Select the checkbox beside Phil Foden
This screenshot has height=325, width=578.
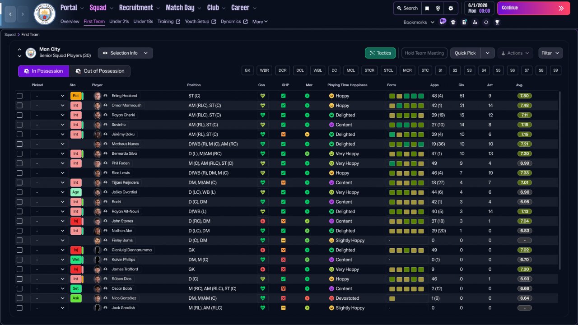19,163
